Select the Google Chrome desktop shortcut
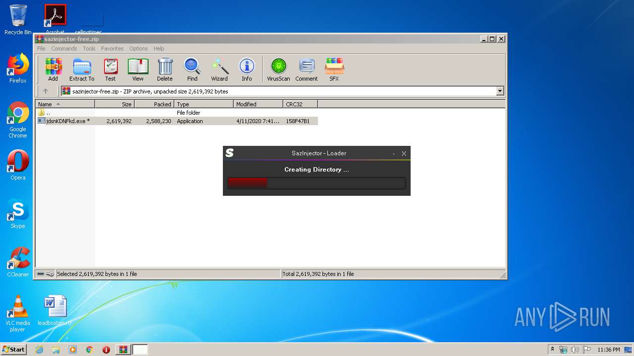Image resolution: width=634 pixels, height=356 pixels. (x=18, y=120)
